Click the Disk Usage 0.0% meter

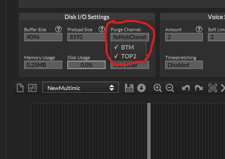coord(86,65)
